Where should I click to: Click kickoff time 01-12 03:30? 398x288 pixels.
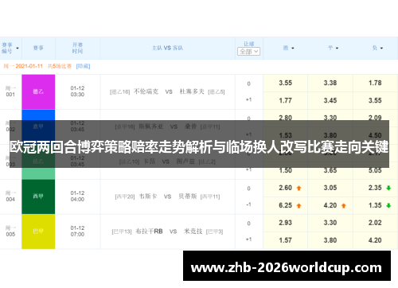(77, 91)
